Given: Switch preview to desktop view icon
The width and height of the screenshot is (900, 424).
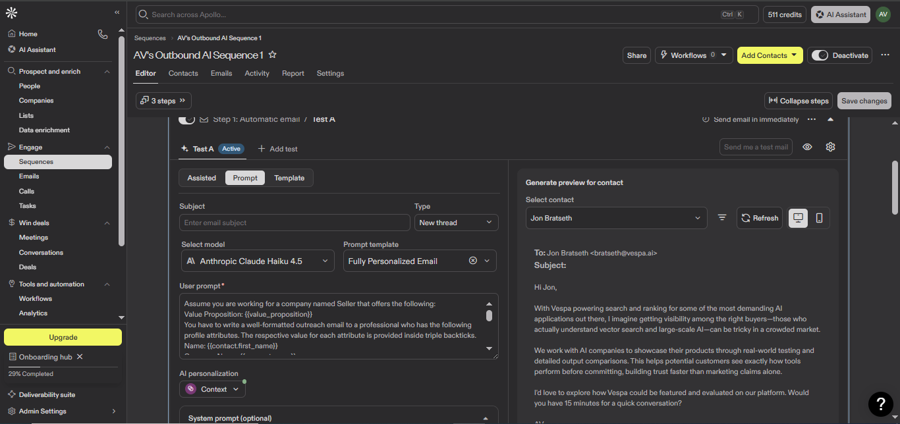Looking at the screenshot, I should (x=799, y=218).
